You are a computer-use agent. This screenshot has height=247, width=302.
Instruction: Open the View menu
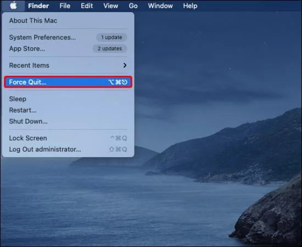111,6
